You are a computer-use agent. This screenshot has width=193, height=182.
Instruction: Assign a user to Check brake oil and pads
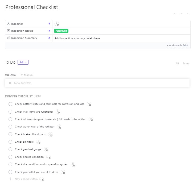(x=50, y=134)
